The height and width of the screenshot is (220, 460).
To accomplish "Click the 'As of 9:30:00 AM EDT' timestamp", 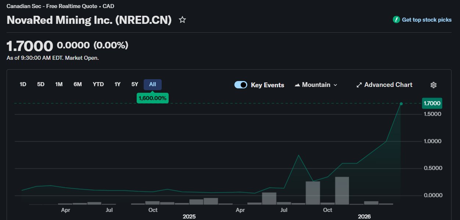I will pos(53,58).
